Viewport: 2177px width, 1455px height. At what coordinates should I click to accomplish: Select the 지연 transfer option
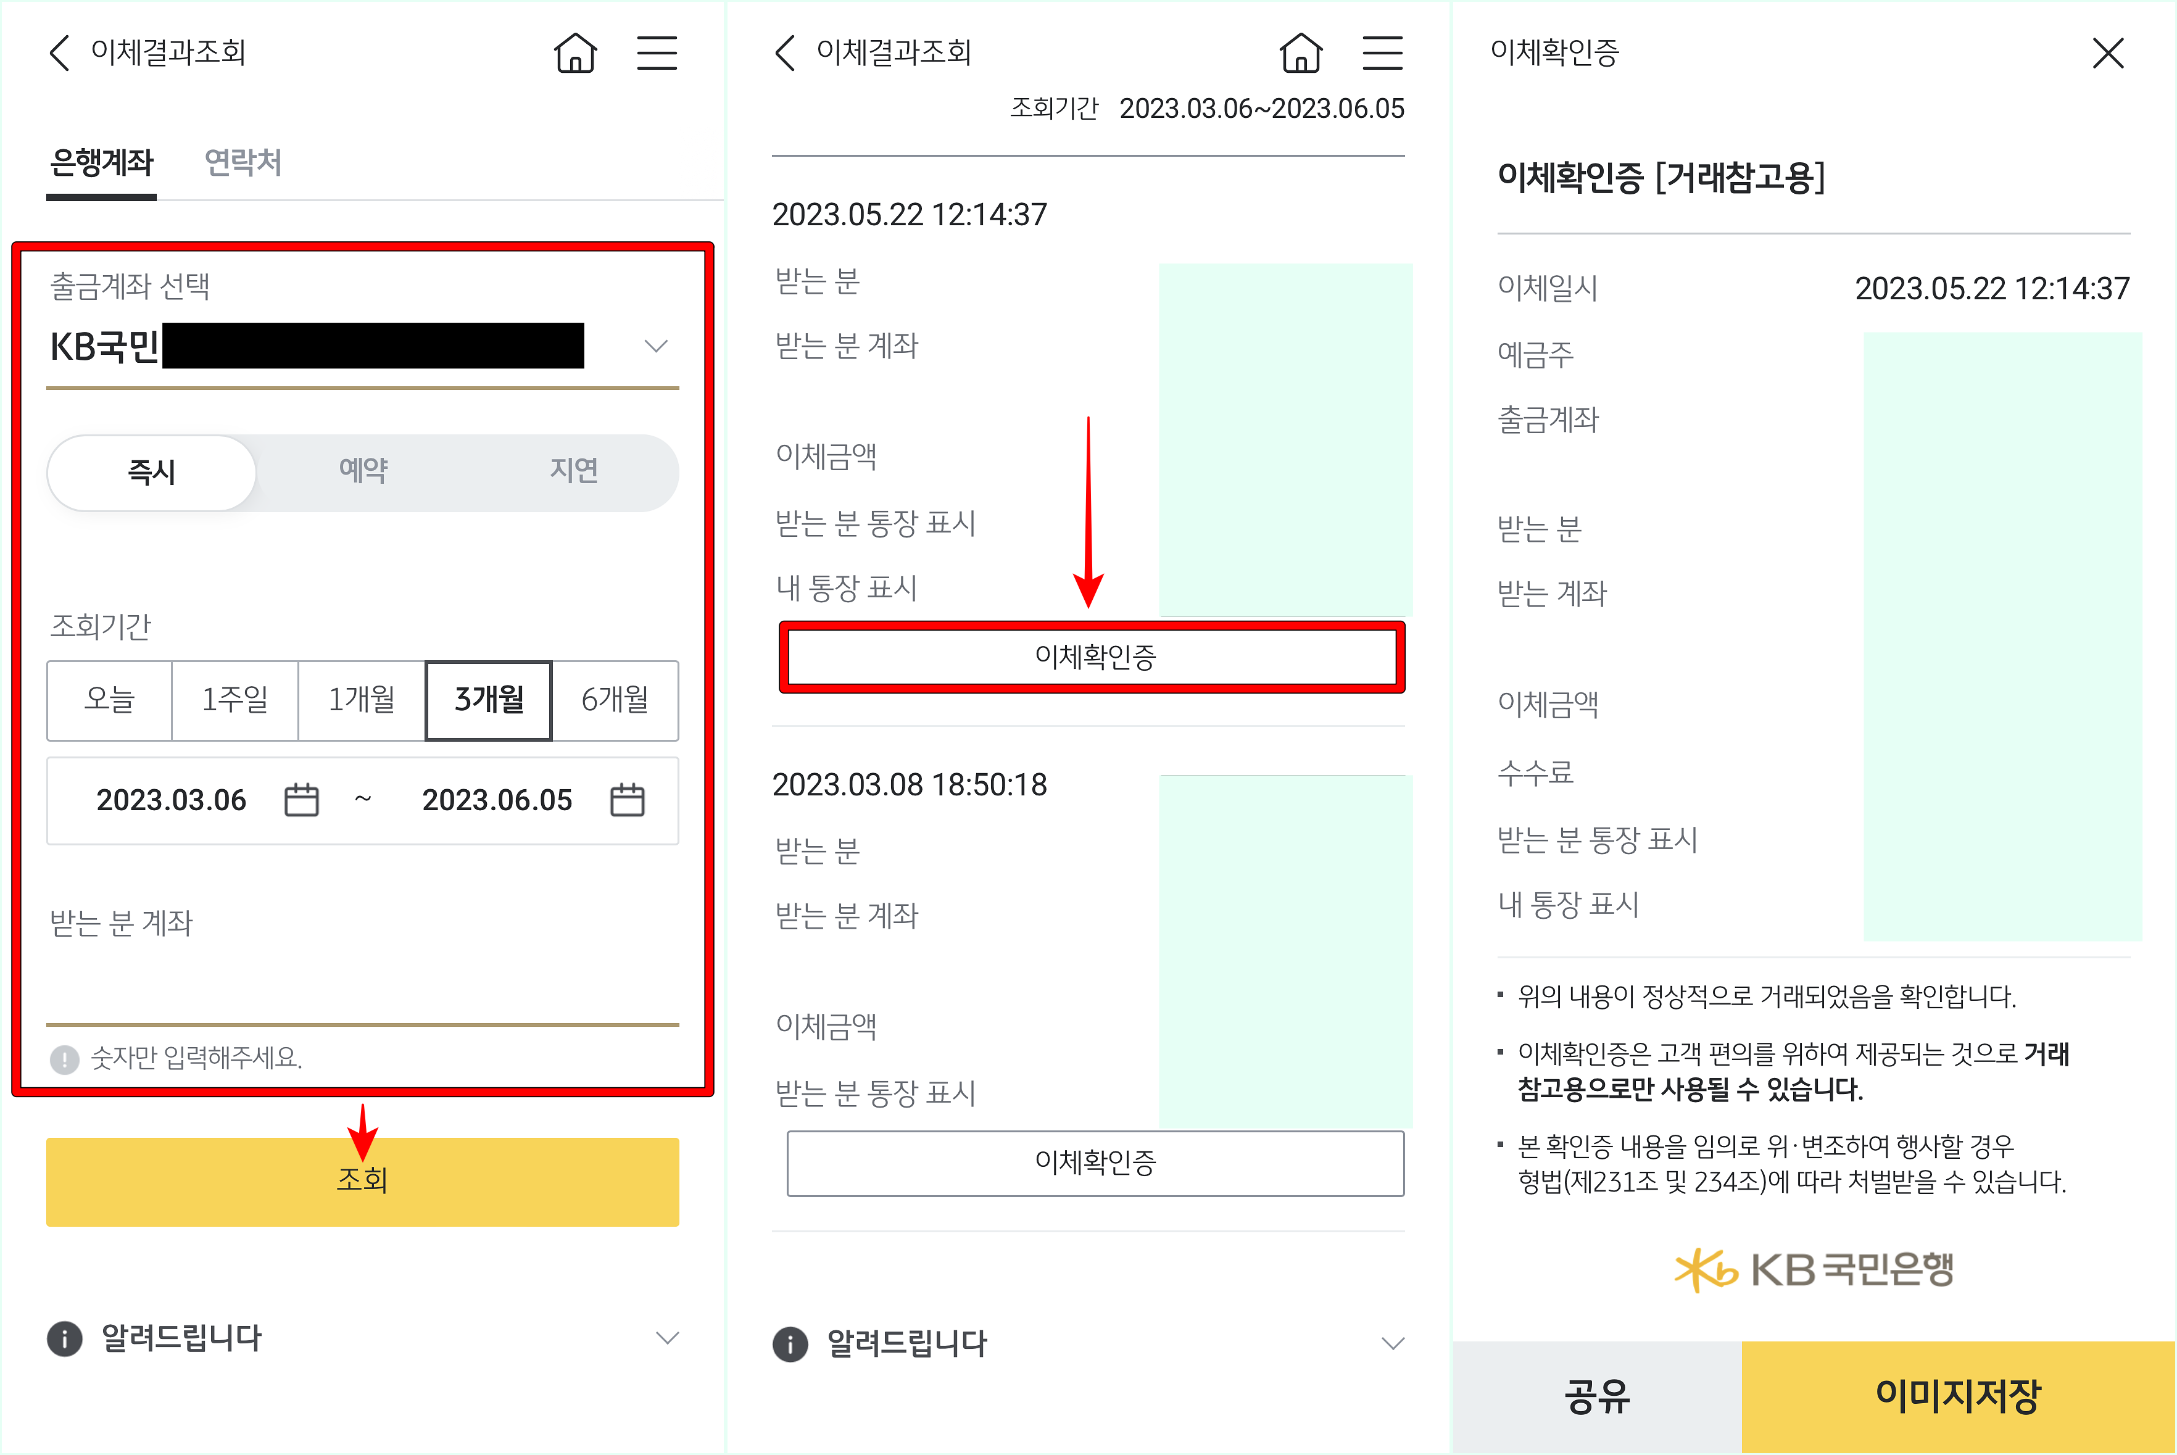tap(573, 472)
